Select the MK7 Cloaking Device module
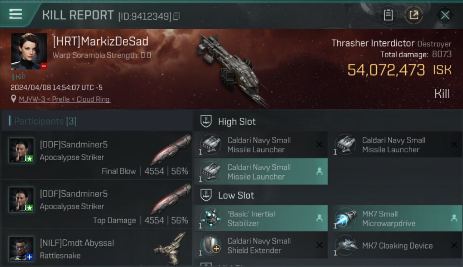This screenshot has width=463, height=267. tap(395, 245)
